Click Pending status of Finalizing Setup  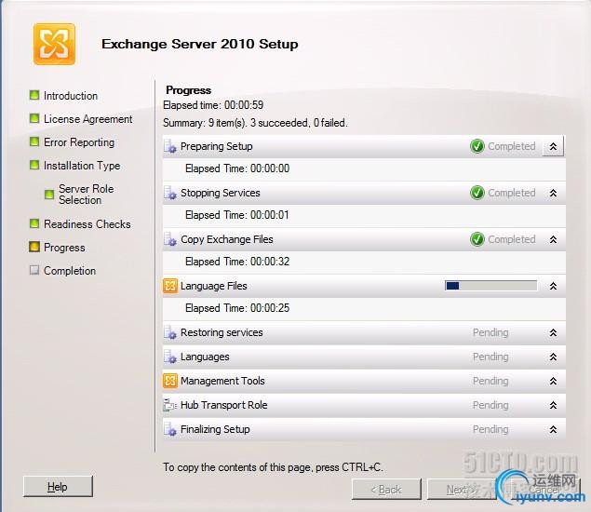490,429
